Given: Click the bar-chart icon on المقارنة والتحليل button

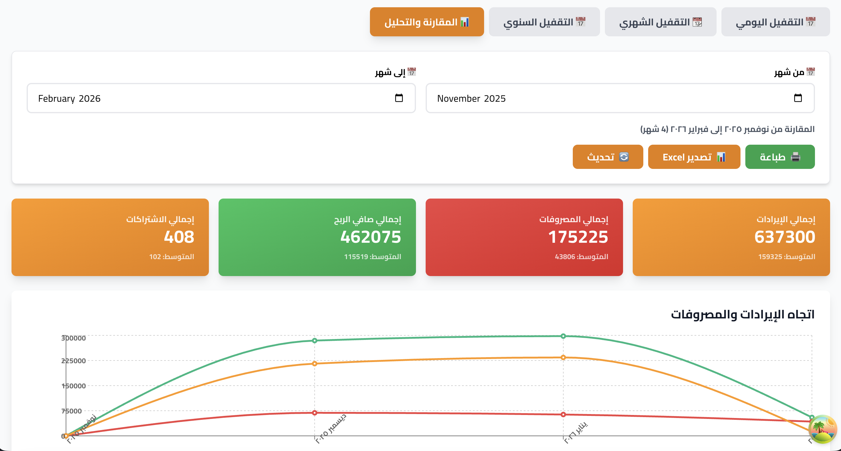Looking at the screenshot, I should 465,22.
